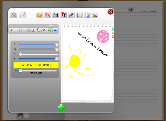Pick the paint bucket fill tool

(x=28, y=30)
